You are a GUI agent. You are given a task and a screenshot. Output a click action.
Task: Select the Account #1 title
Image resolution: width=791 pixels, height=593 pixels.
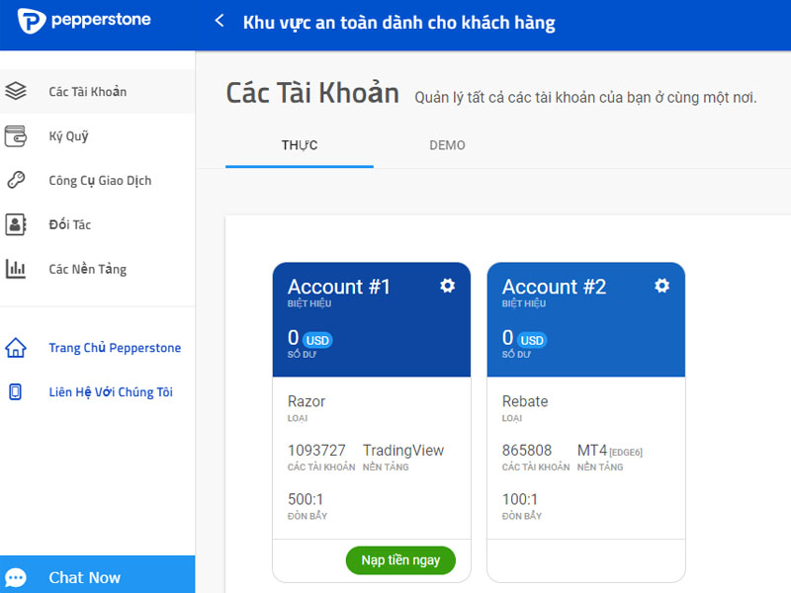339,287
